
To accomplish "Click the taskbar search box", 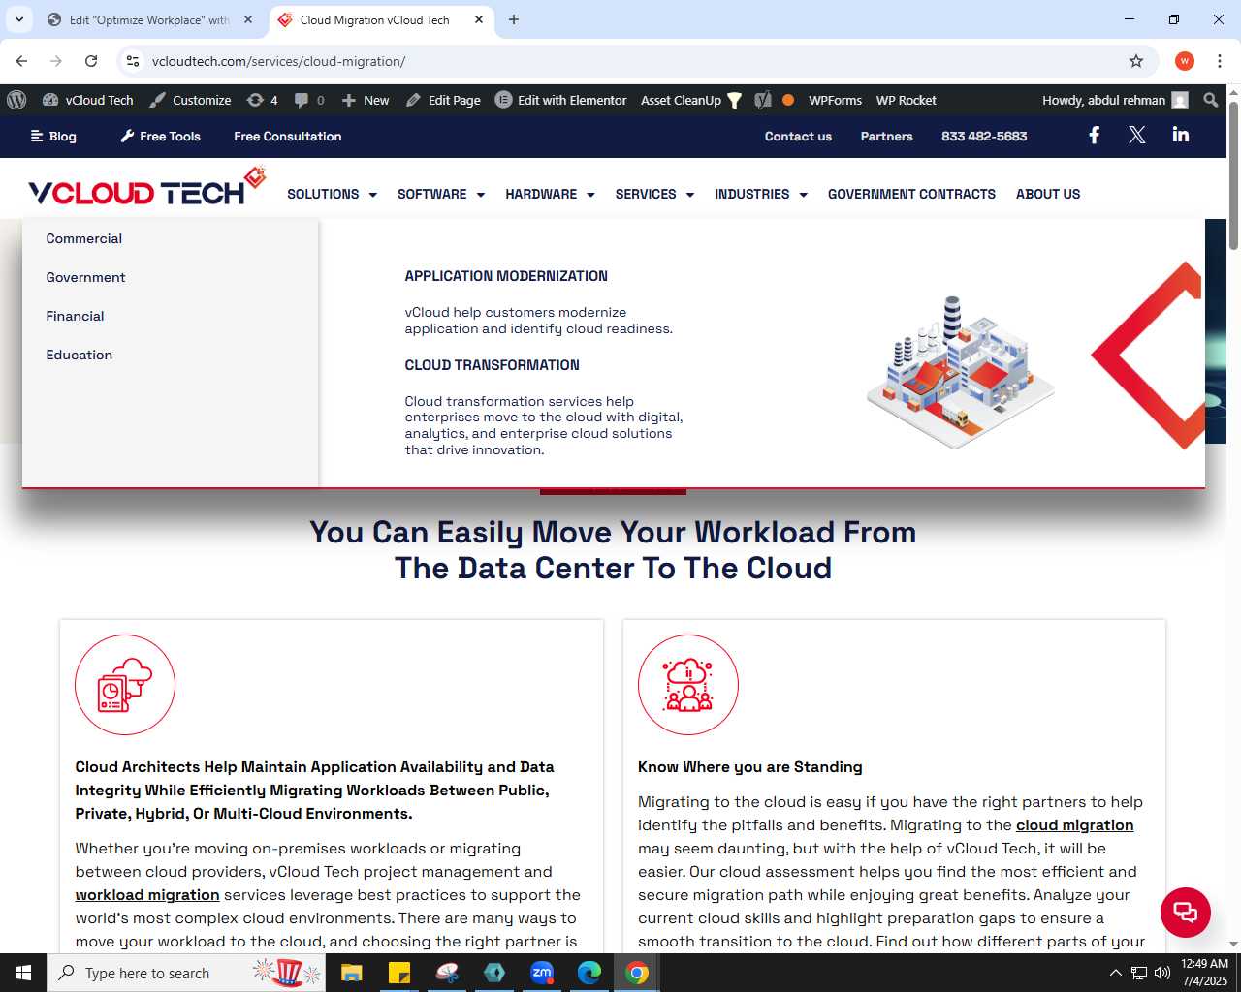I will [186, 973].
